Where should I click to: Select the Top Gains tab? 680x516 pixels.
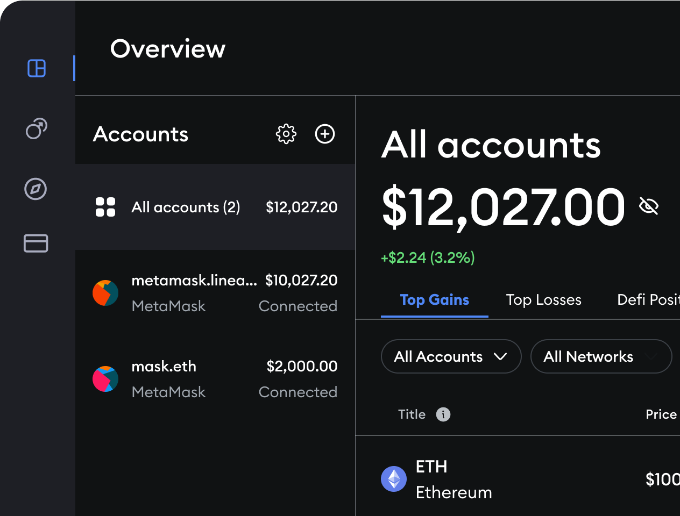coord(434,300)
